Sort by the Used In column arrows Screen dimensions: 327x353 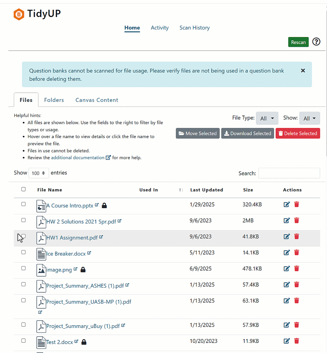[x=181, y=190]
